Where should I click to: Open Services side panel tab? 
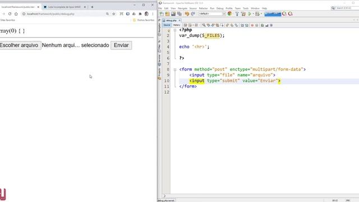tap(159, 60)
